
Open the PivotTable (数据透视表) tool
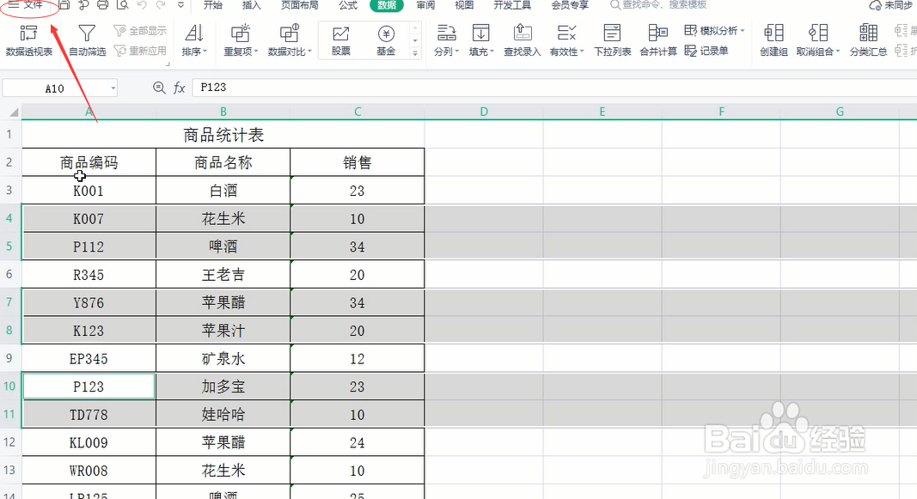(x=29, y=40)
